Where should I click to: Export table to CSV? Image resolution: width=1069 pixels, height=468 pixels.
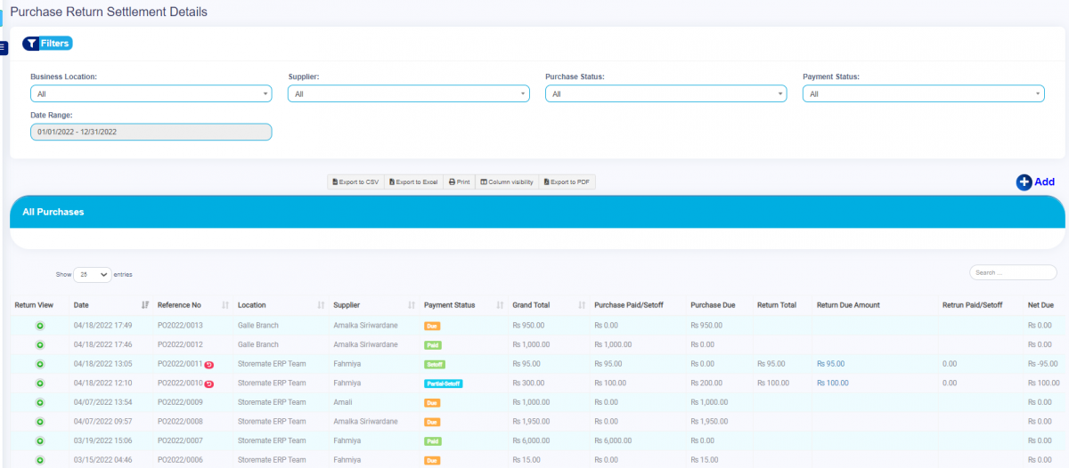[355, 182]
